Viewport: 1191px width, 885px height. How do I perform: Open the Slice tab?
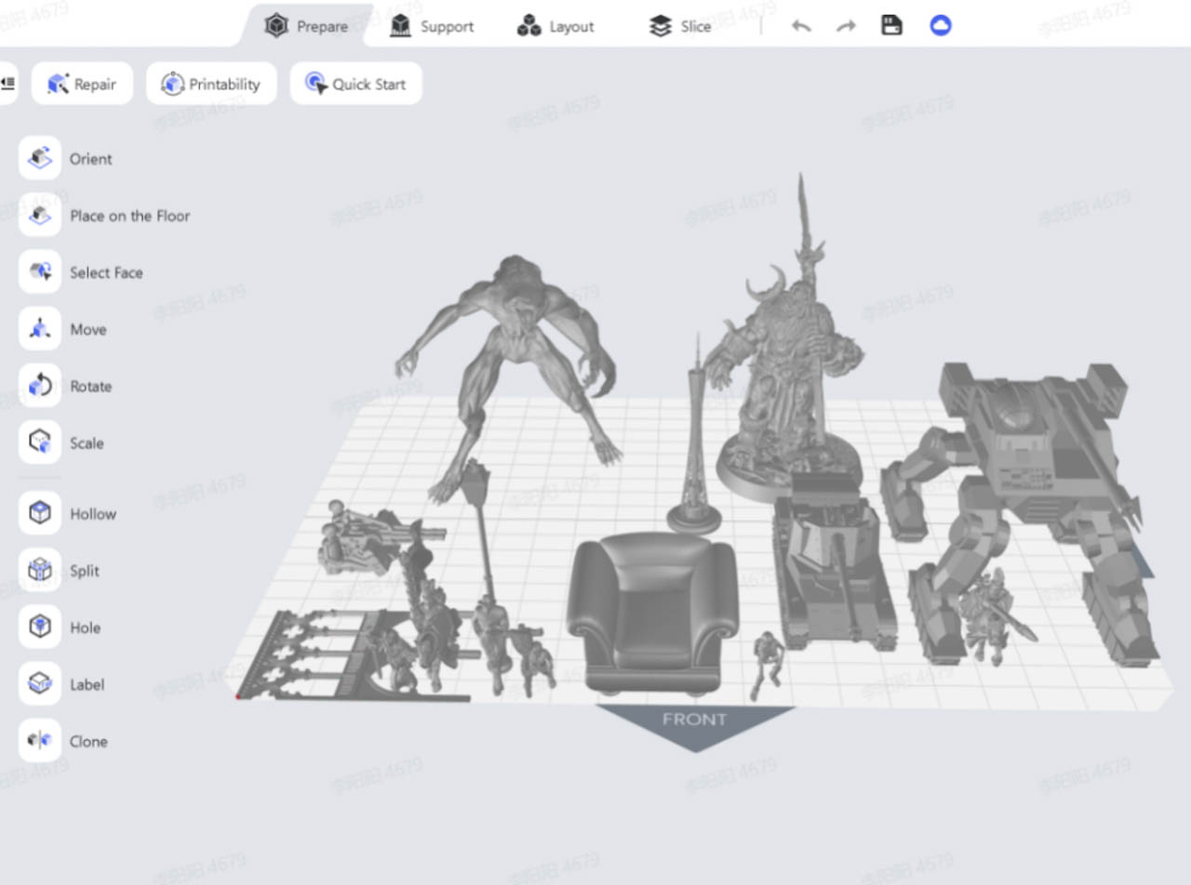680,26
